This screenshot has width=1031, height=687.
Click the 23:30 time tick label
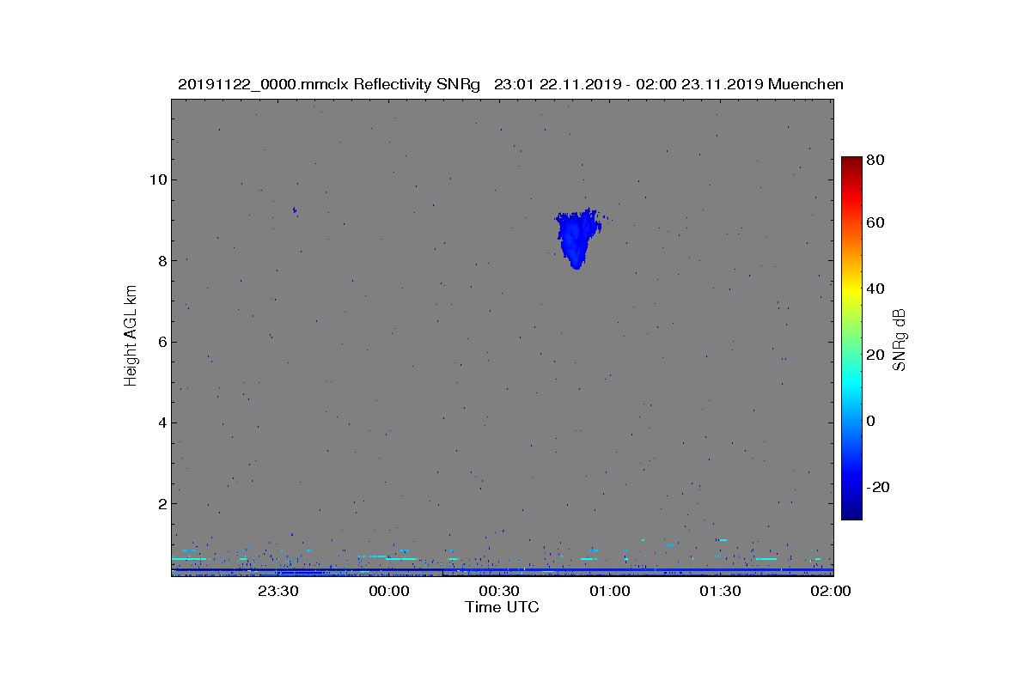278,591
